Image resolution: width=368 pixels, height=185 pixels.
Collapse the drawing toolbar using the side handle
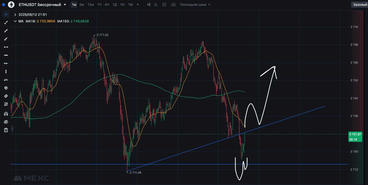point(12,128)
